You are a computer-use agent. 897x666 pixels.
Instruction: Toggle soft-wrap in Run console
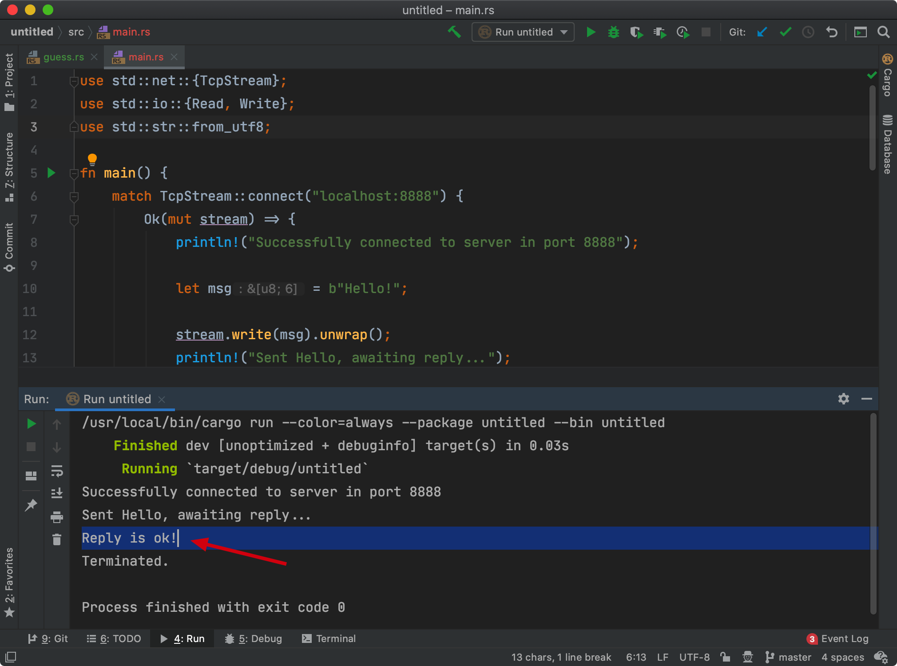pos(57,471)
